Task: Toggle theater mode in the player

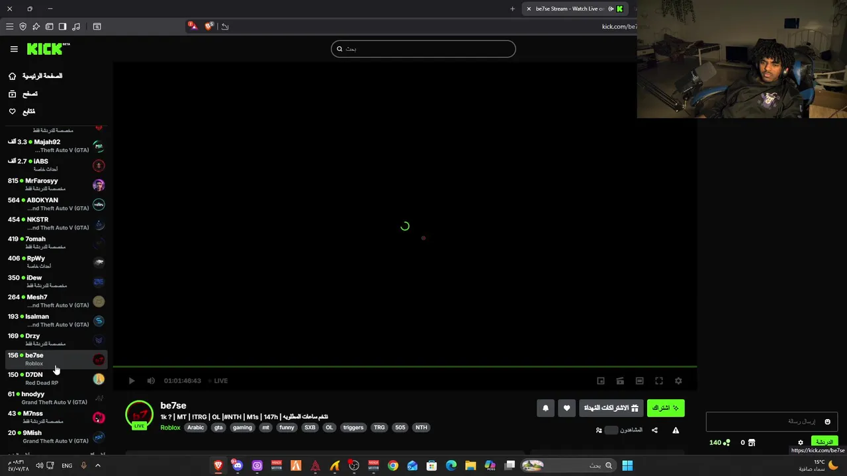Action: 639,381
